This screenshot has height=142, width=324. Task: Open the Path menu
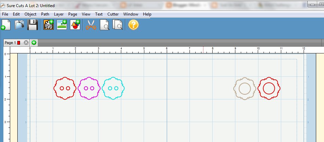[45, 14]
